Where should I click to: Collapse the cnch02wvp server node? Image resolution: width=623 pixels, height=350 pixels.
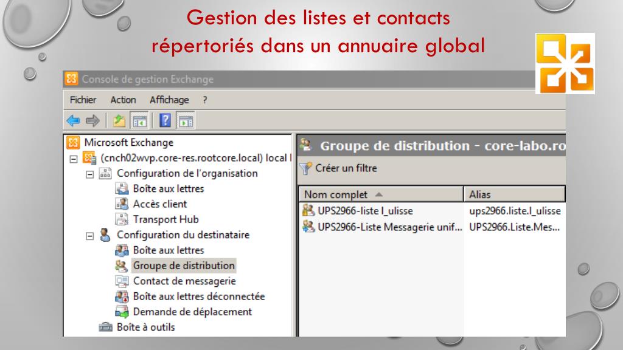click(x=74, y=159)
